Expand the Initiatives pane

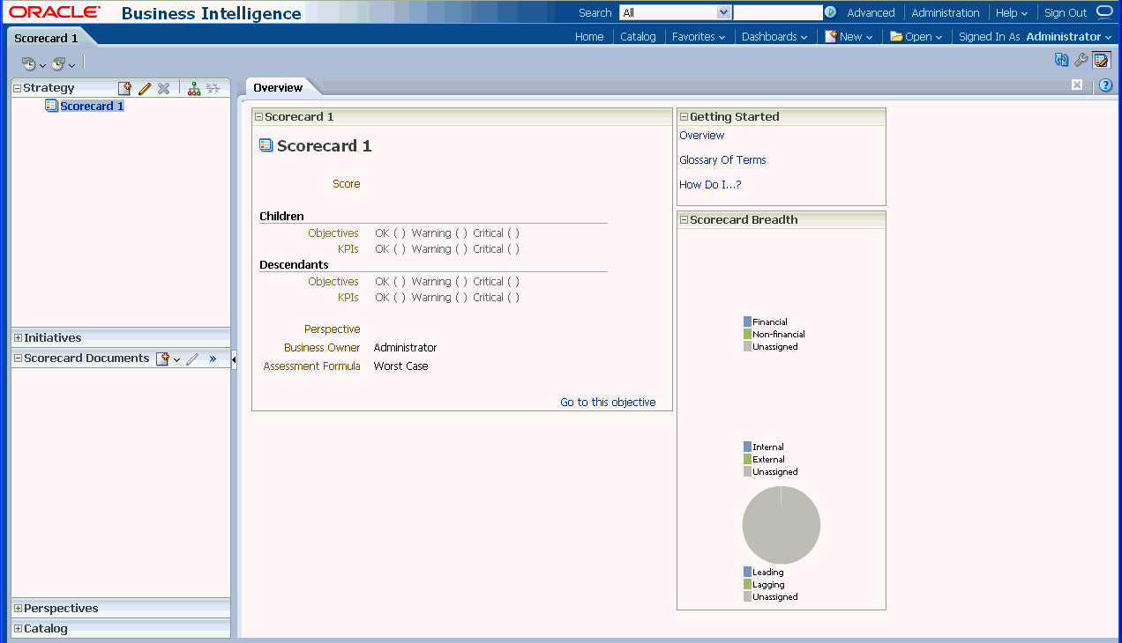pos(18,338)
